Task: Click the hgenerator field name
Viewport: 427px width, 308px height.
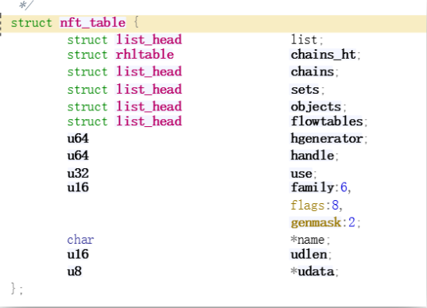Action: point(327,139)
